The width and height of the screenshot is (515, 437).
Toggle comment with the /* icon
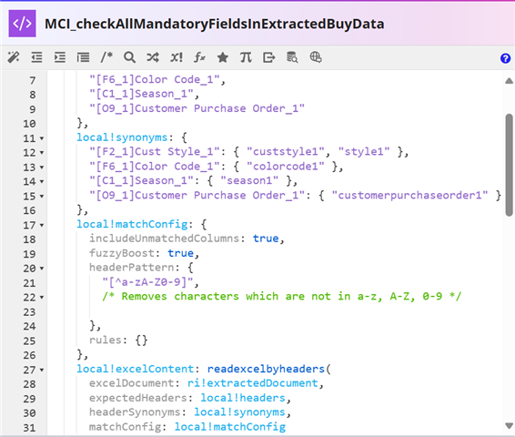[106, 57]
